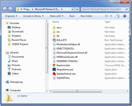This screenshot has width=132, height=106.
Task: Expand the arrow after Prog... breadcrumb
Action: tap(33, 9)
